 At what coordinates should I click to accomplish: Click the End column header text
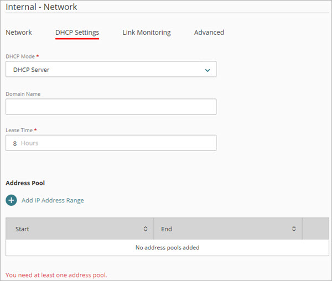[x=167, y=228]
